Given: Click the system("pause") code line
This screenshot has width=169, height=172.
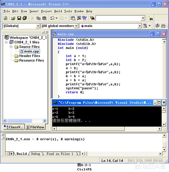Looking at the screenshot, I should pos(82,88).
